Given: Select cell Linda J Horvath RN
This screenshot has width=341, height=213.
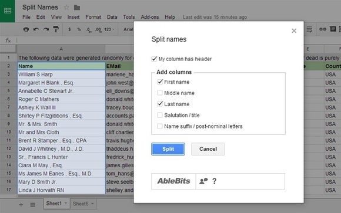Looking at the screenshot, I should pyautogui.click(x=61, y=190).
